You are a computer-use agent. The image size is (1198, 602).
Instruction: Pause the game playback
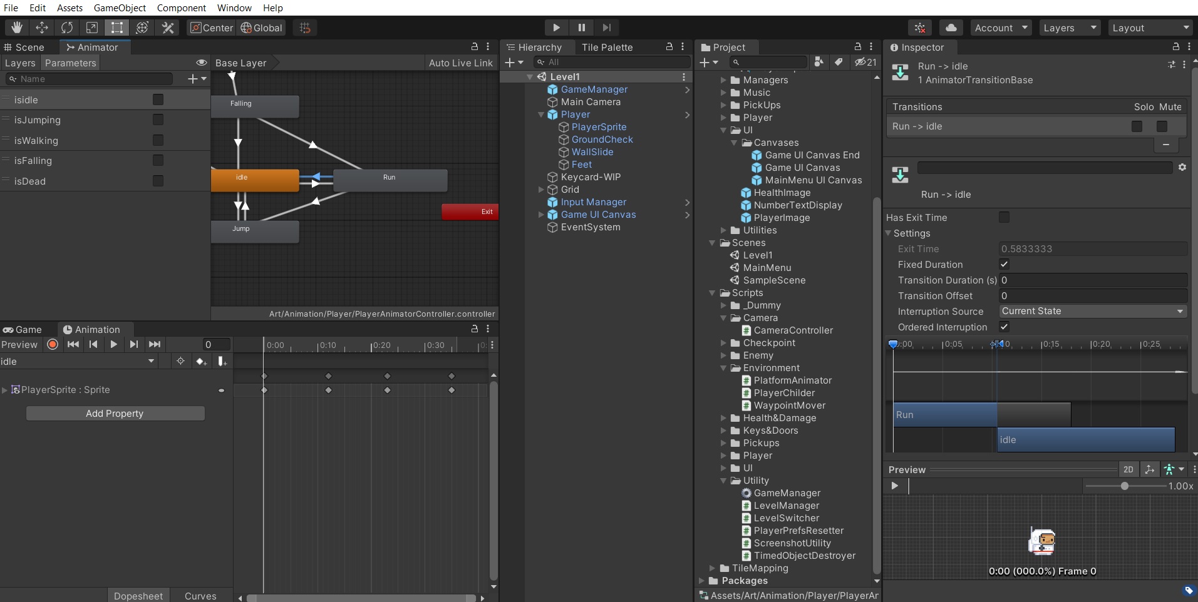[x=581, y=28]
